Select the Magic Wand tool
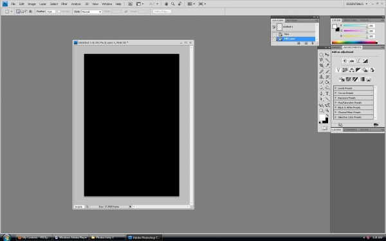Viewport: 386px width, 241px height. [x=327, y=60]
